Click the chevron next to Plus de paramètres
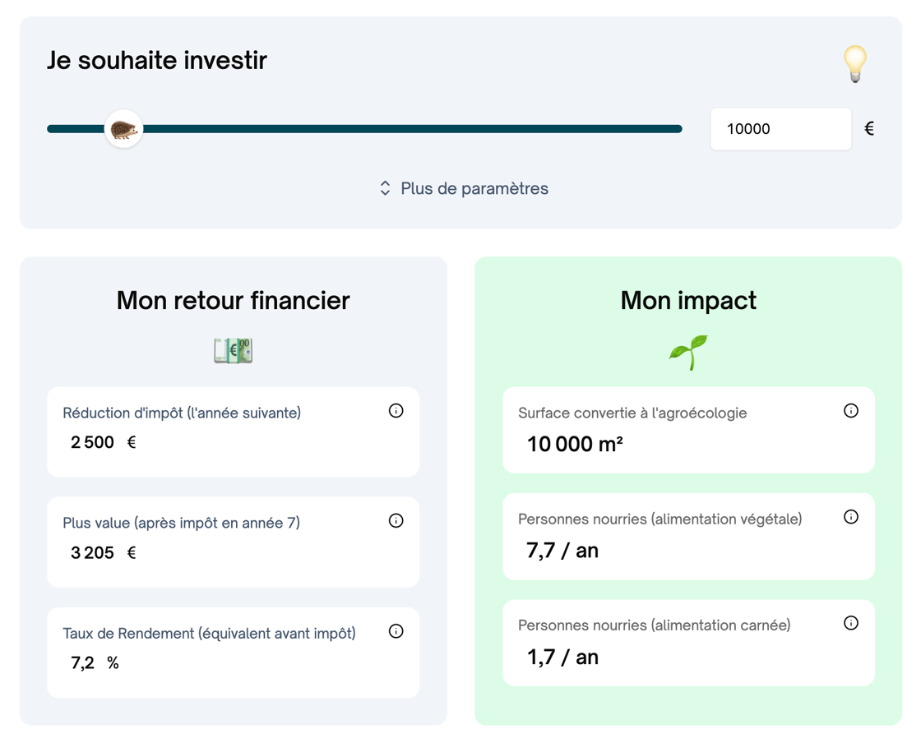Screen dimensions: 921x743 coord(386,188)
